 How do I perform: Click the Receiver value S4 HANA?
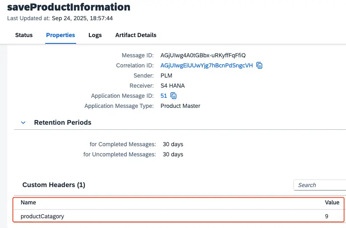(x=172, y=86)
